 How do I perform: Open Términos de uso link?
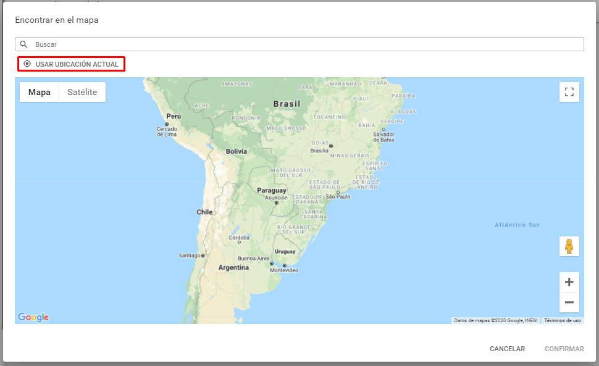coord(563,320)
